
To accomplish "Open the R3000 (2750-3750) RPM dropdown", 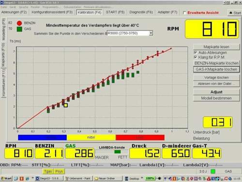I will point(151,33).
